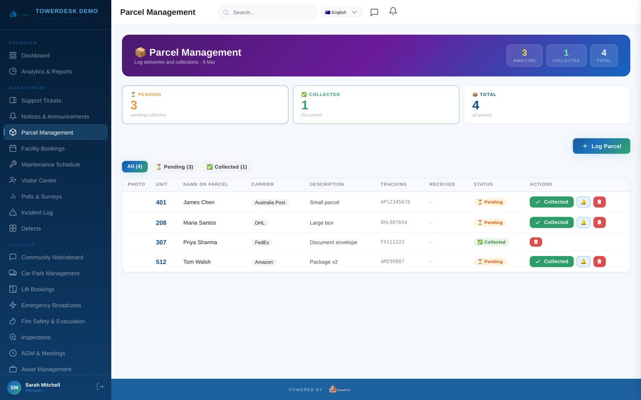This screenshot has height=400, width=641.
Task: Click the Visitor Centre sidebar icon
Action: click(12, 180)
